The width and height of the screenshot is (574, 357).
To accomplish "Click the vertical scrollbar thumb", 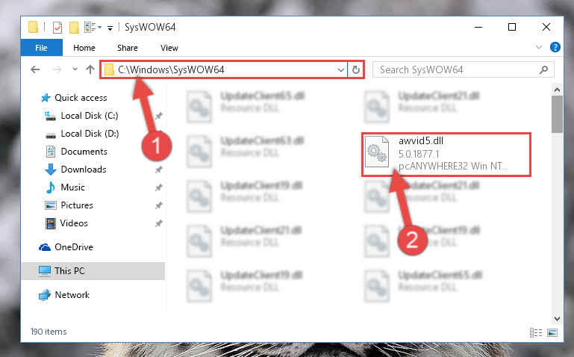I will (557, 114).
